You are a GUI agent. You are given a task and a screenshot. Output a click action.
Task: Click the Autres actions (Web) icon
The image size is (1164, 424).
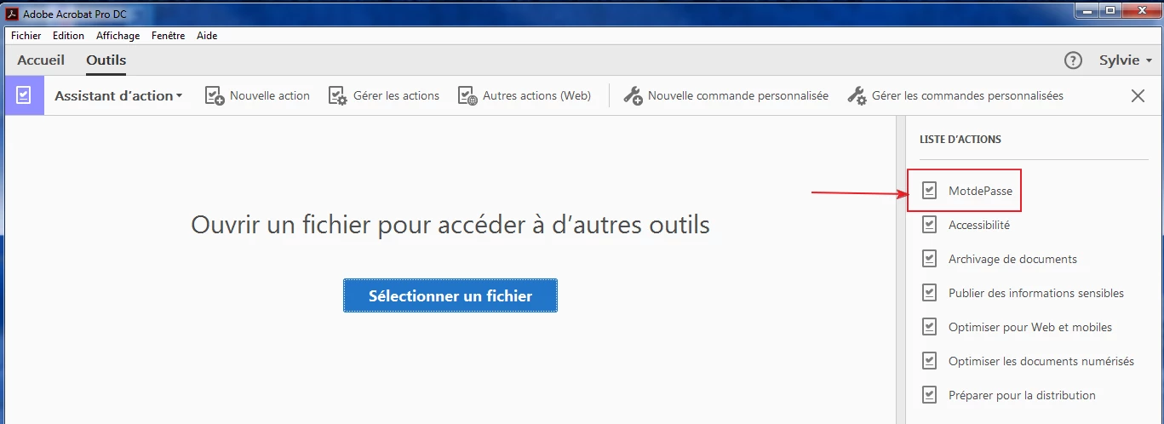(467, 95)
